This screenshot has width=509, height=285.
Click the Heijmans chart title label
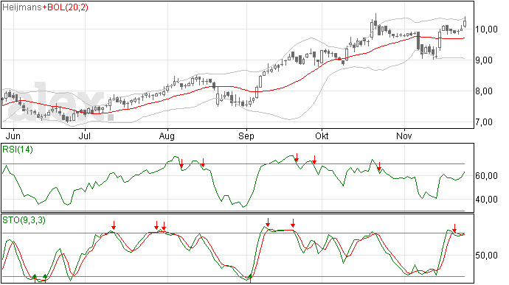pos(21,7)
